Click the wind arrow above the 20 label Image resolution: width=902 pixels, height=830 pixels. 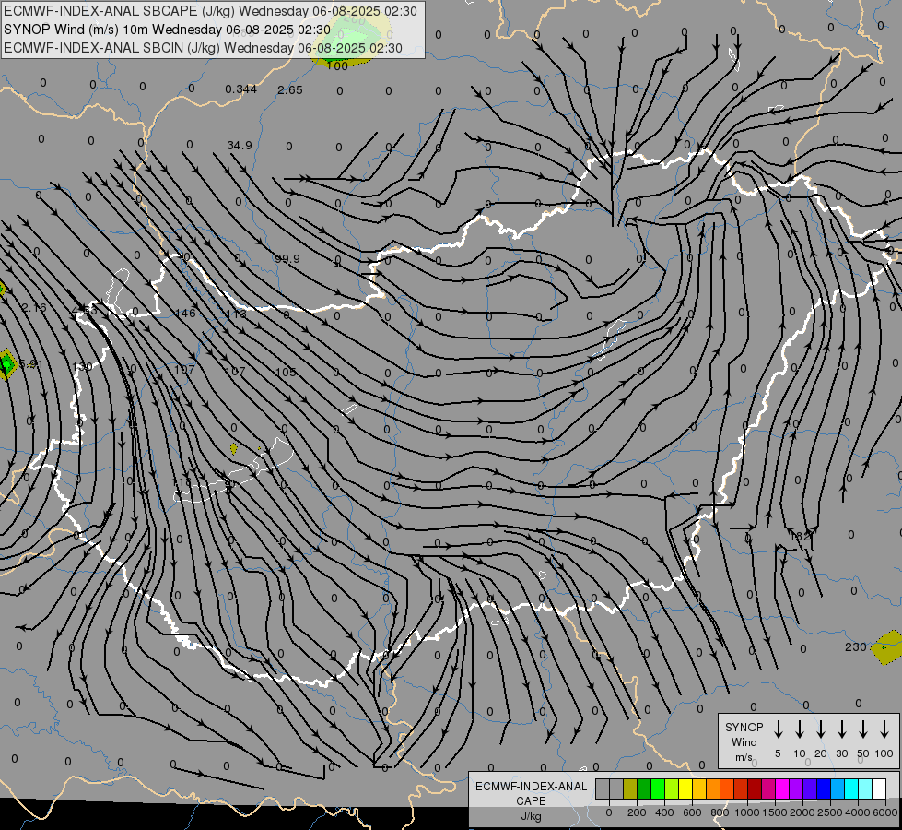click(x=821, y=729)
